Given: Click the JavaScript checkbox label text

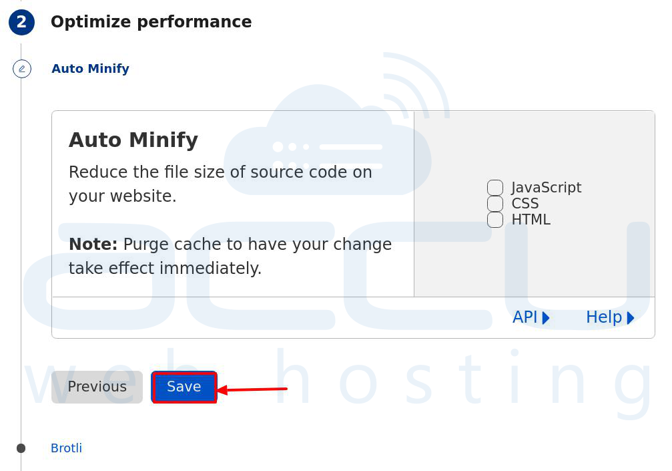Looking at the screenshot, I should (547, 188).
